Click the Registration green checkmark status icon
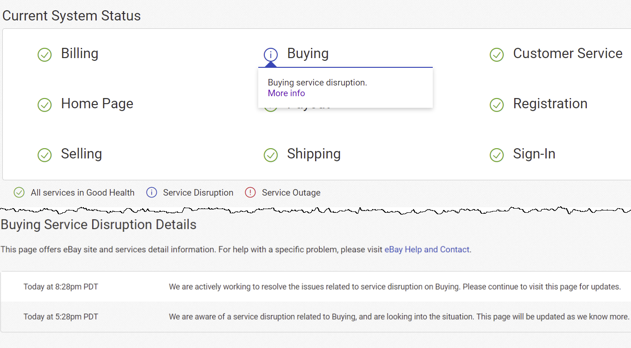The width and height of the screenshot is (631, 348). (497, 105)
